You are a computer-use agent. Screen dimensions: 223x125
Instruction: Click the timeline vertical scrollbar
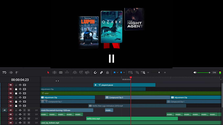click(x=222, y=95)
